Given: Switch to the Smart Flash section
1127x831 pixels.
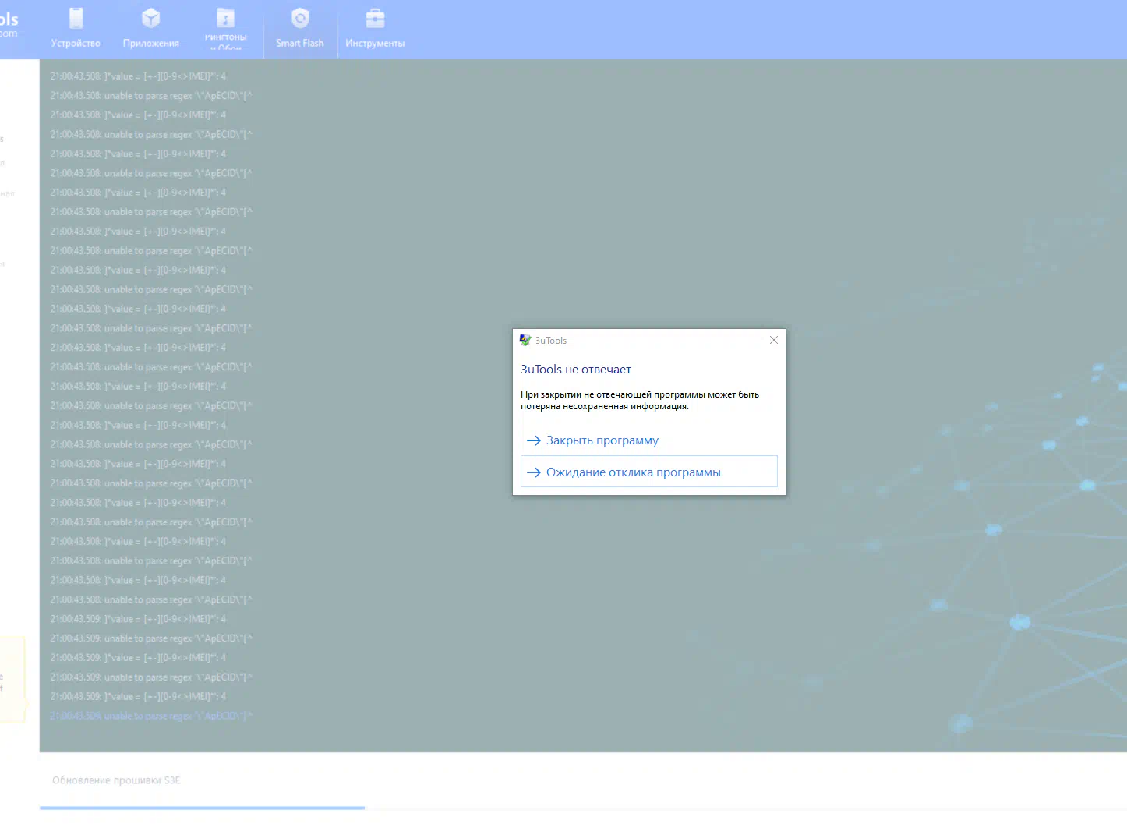Looking at the screenshot, I should [x=300, y=29].
